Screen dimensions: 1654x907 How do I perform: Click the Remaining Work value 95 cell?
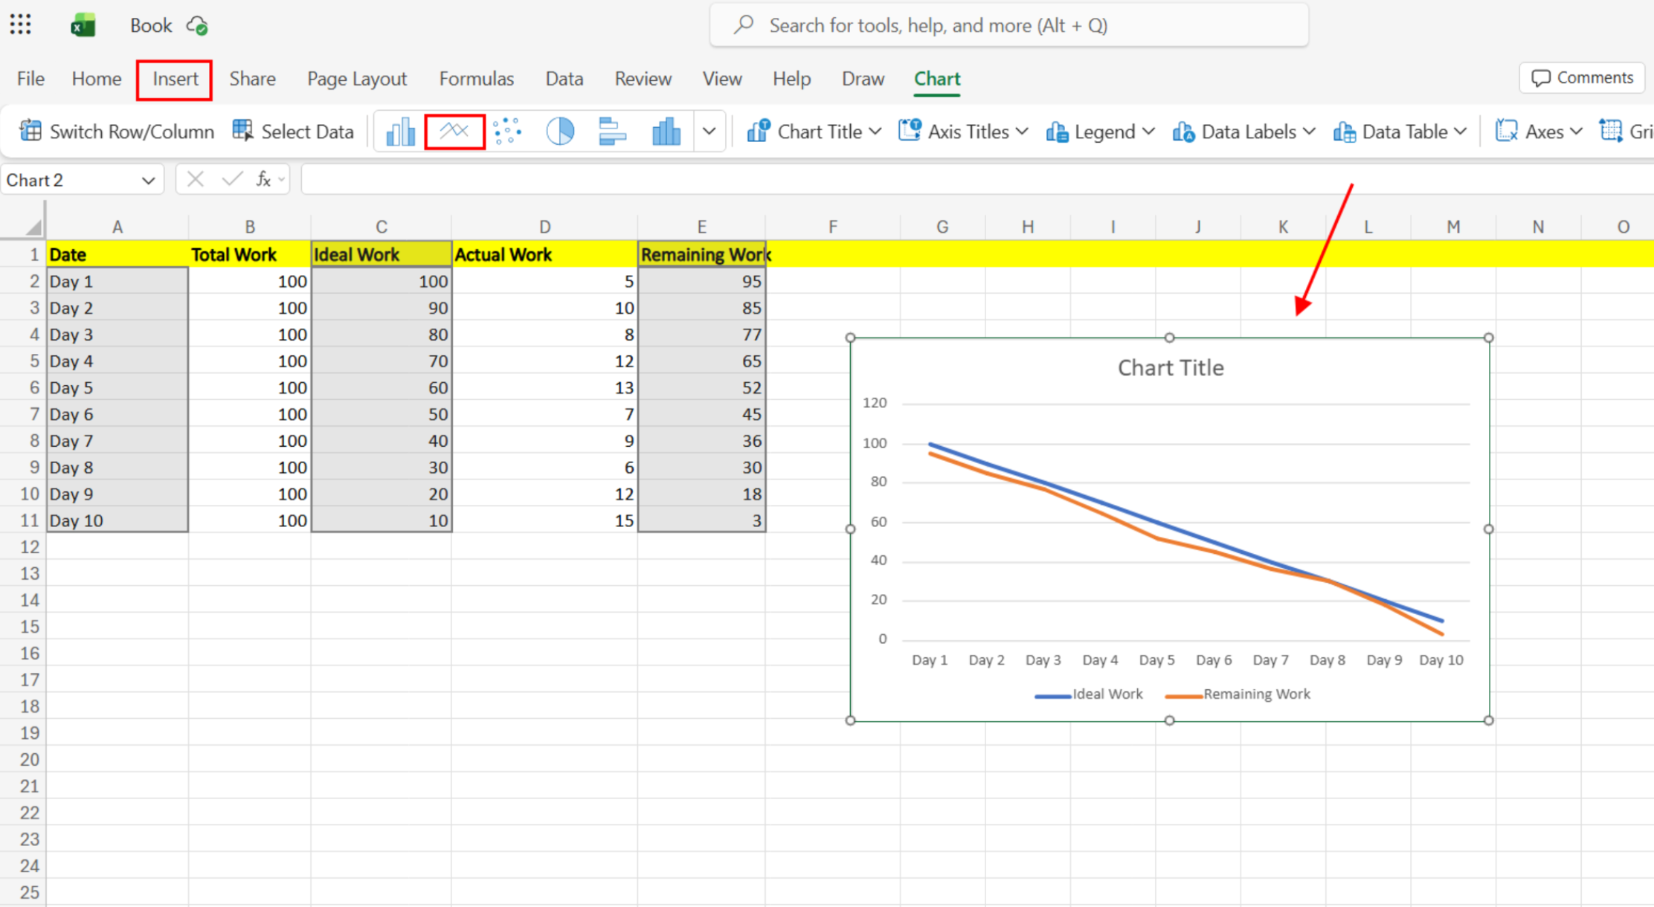point(701,281)
